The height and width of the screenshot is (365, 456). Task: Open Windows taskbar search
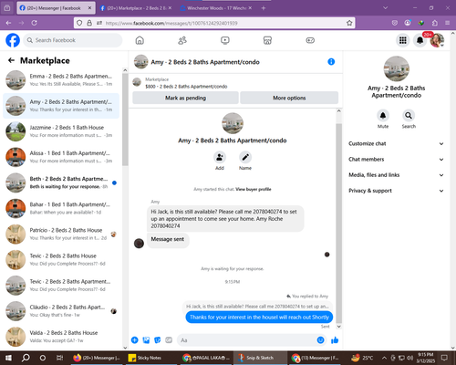[26, 358]
